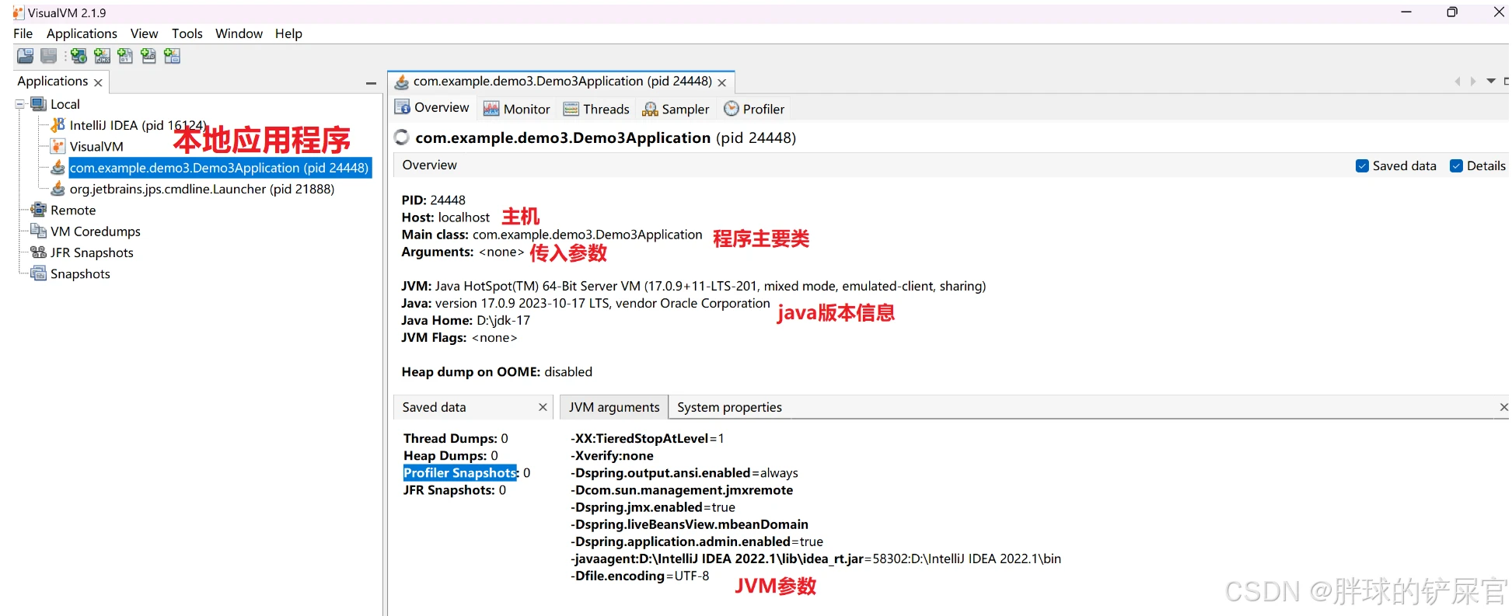
Task: Click the Heap Dumps: 0 entry
Action: click(x=451, y=455)
